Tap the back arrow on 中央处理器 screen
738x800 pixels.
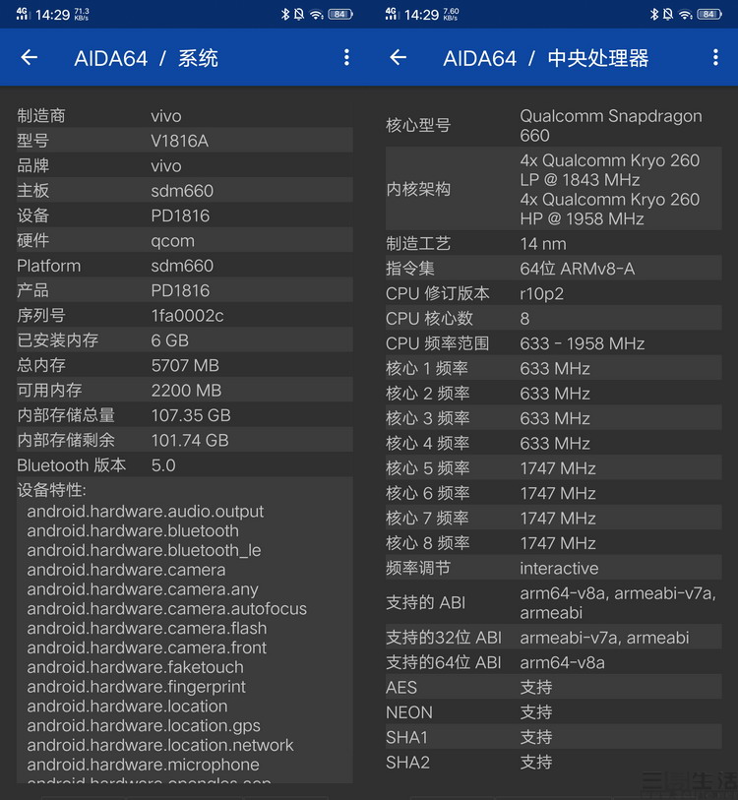tap(399, 58)
